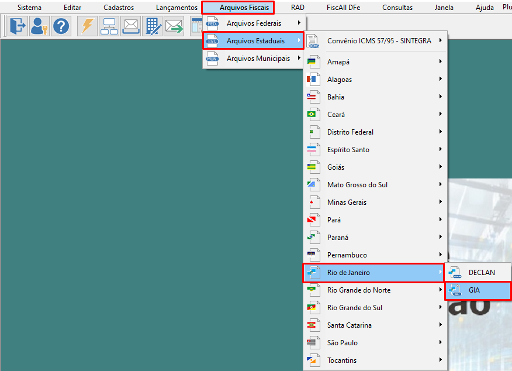This screenshot has height=371, width=512.
Task: Expand the Minas Gerais submenu arrow
Action: click(441, 202)
